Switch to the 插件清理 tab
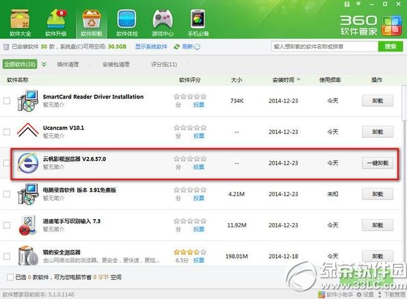 [68, 64]
